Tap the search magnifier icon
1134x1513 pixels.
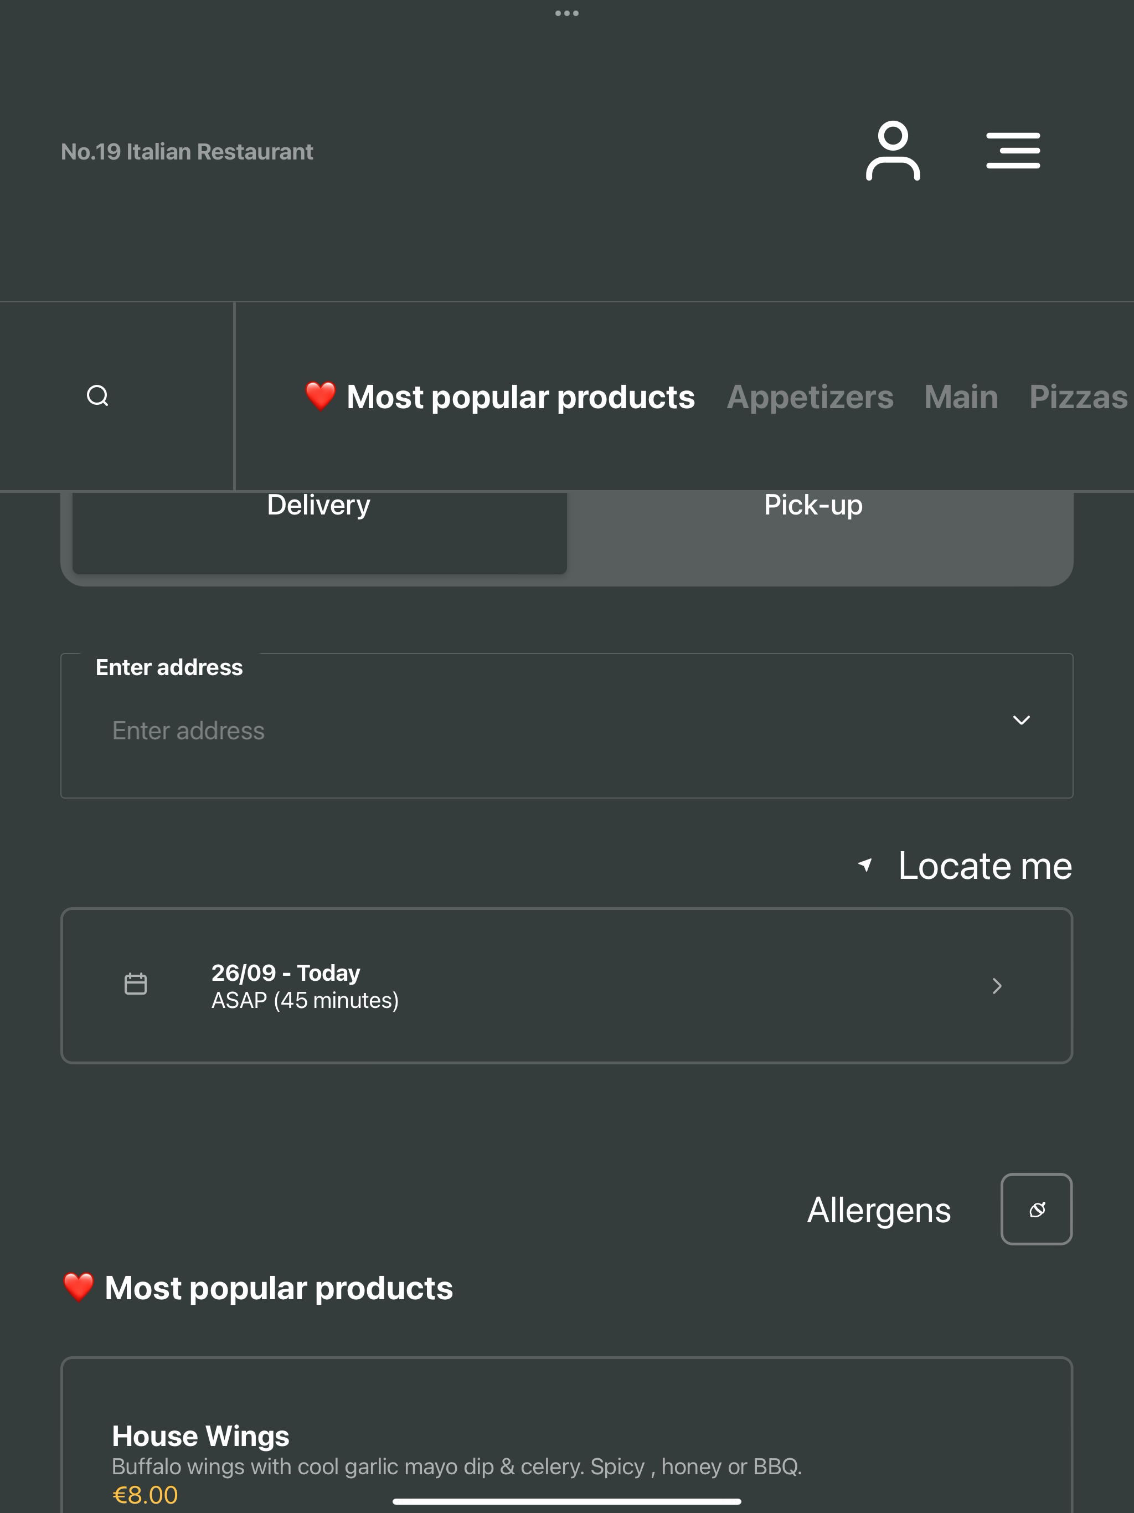click(98, 396)
